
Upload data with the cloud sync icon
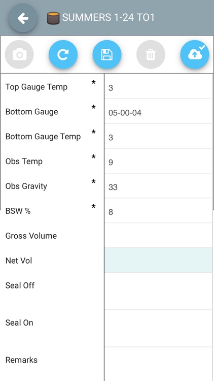click(x=195, y=54)
